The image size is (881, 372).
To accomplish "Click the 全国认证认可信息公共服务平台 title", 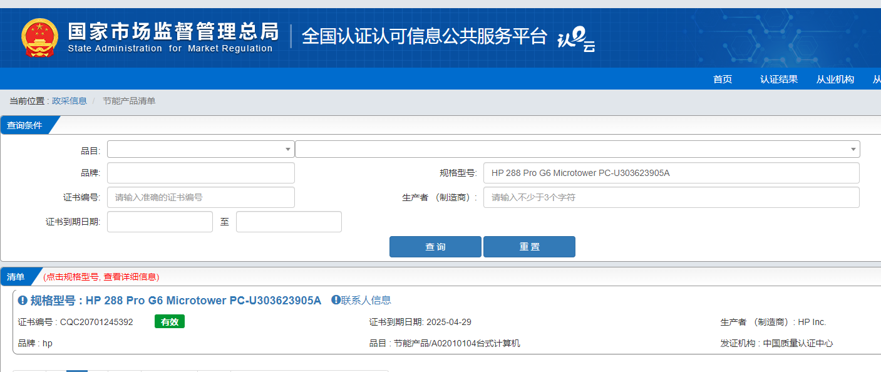I will coord(425,36).
